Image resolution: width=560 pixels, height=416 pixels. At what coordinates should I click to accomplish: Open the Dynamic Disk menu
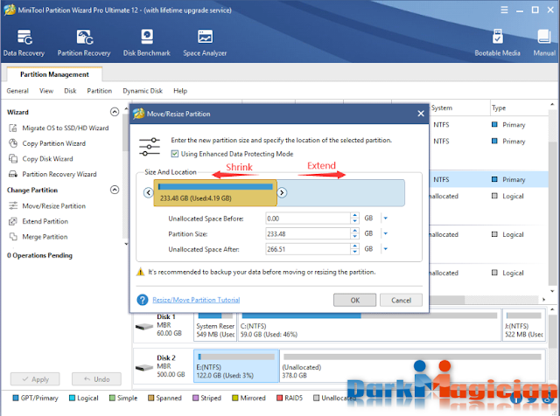(143, 91)
